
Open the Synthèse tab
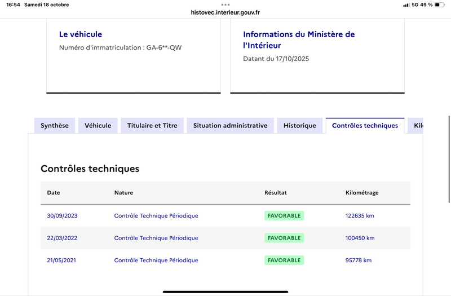55,126
